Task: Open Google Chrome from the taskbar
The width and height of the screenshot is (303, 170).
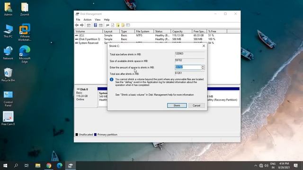Action: [x=49, y=166]
